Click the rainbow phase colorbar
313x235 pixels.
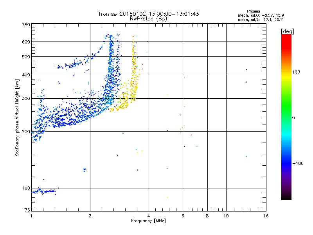pyautogui.click(x=286, y=117)
